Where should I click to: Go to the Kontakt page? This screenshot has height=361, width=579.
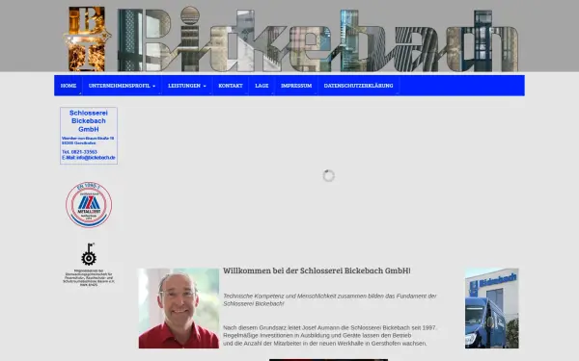[231, 86]
